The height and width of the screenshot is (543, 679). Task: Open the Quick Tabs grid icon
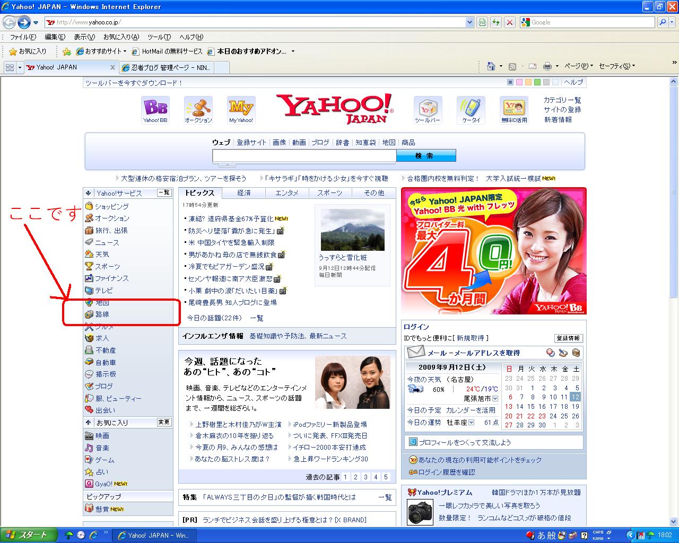[10, 67]
